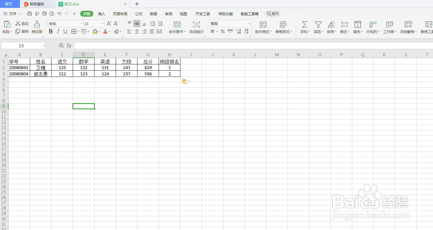This screenshot has height=230, width=433.
Task: Pick the yellow fill color swatch
Action: point(95,31)
